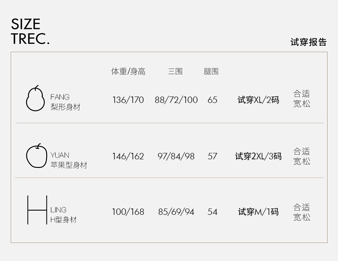The width and height of the screenshot is (338, 261).
Task: Click the 97/84/98 measurements value
Action: 176,156
